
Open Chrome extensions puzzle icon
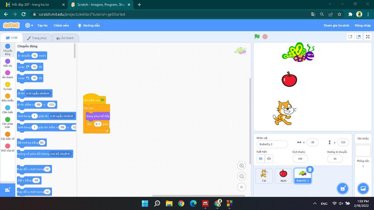tap(350, 14)
